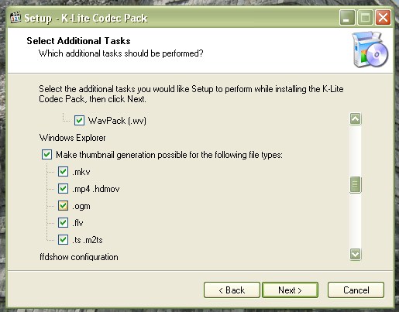399x312 pixels.
Task: Disable the .ts .m2ts checkbox
Action: coord(63,240)
